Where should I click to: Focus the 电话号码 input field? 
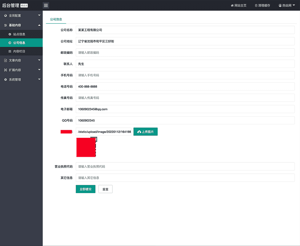coord(185,87)
